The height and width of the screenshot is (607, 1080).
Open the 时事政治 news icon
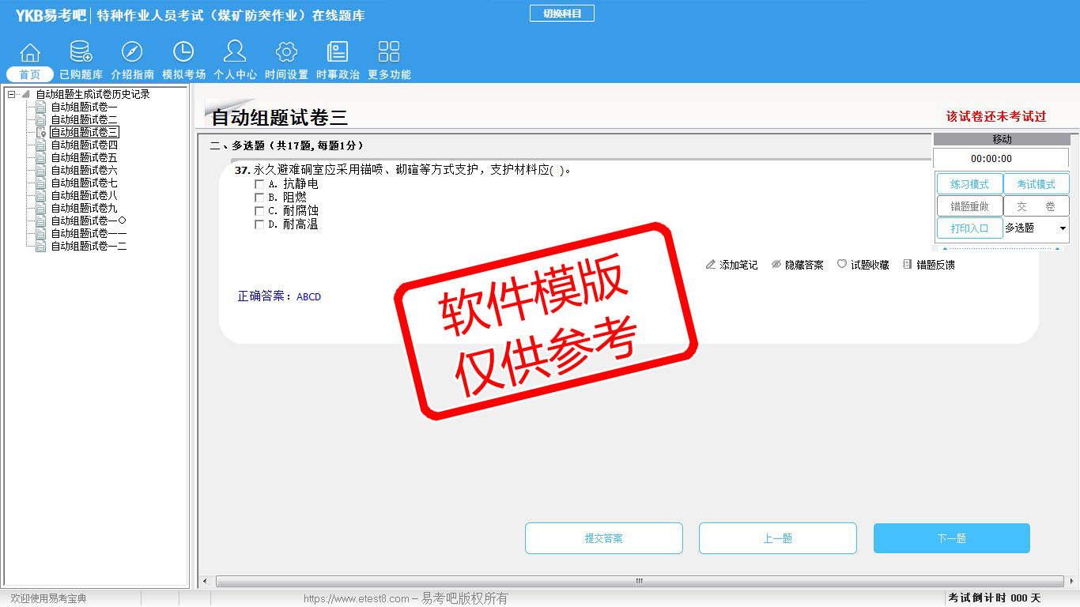[338, 52]
